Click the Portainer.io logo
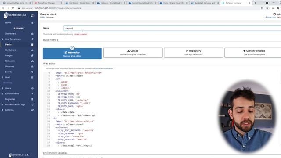Screen dimensions: 281x158 [x=15, y=15]
